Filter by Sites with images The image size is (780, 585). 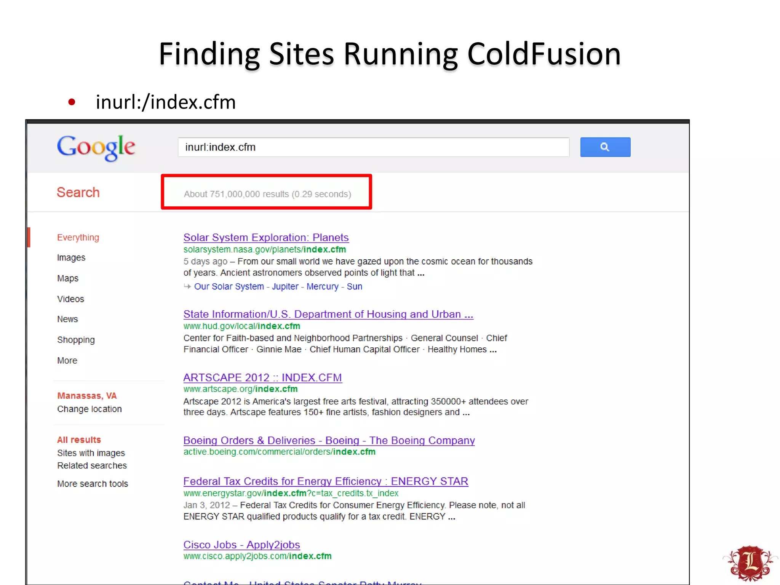tap(91, 453)
